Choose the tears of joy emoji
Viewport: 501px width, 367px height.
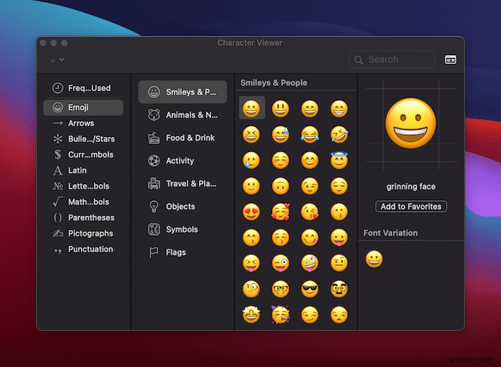(310, 134)
